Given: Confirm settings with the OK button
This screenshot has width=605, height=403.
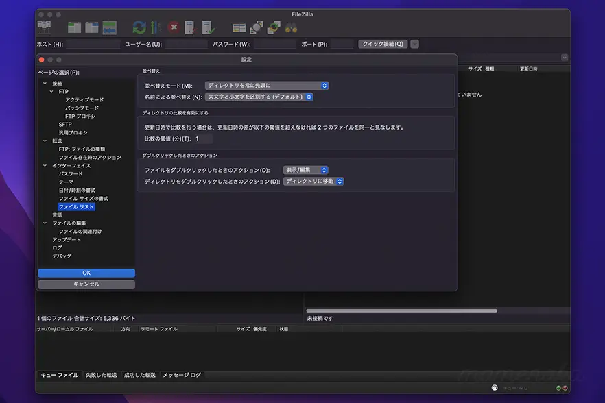Looking at the screenshot, I should [86, 273].
